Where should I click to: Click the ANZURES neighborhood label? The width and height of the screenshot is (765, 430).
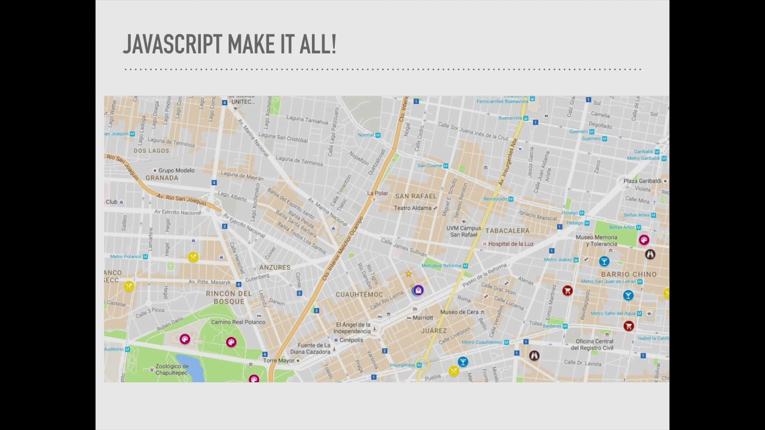tap(275, 268)
